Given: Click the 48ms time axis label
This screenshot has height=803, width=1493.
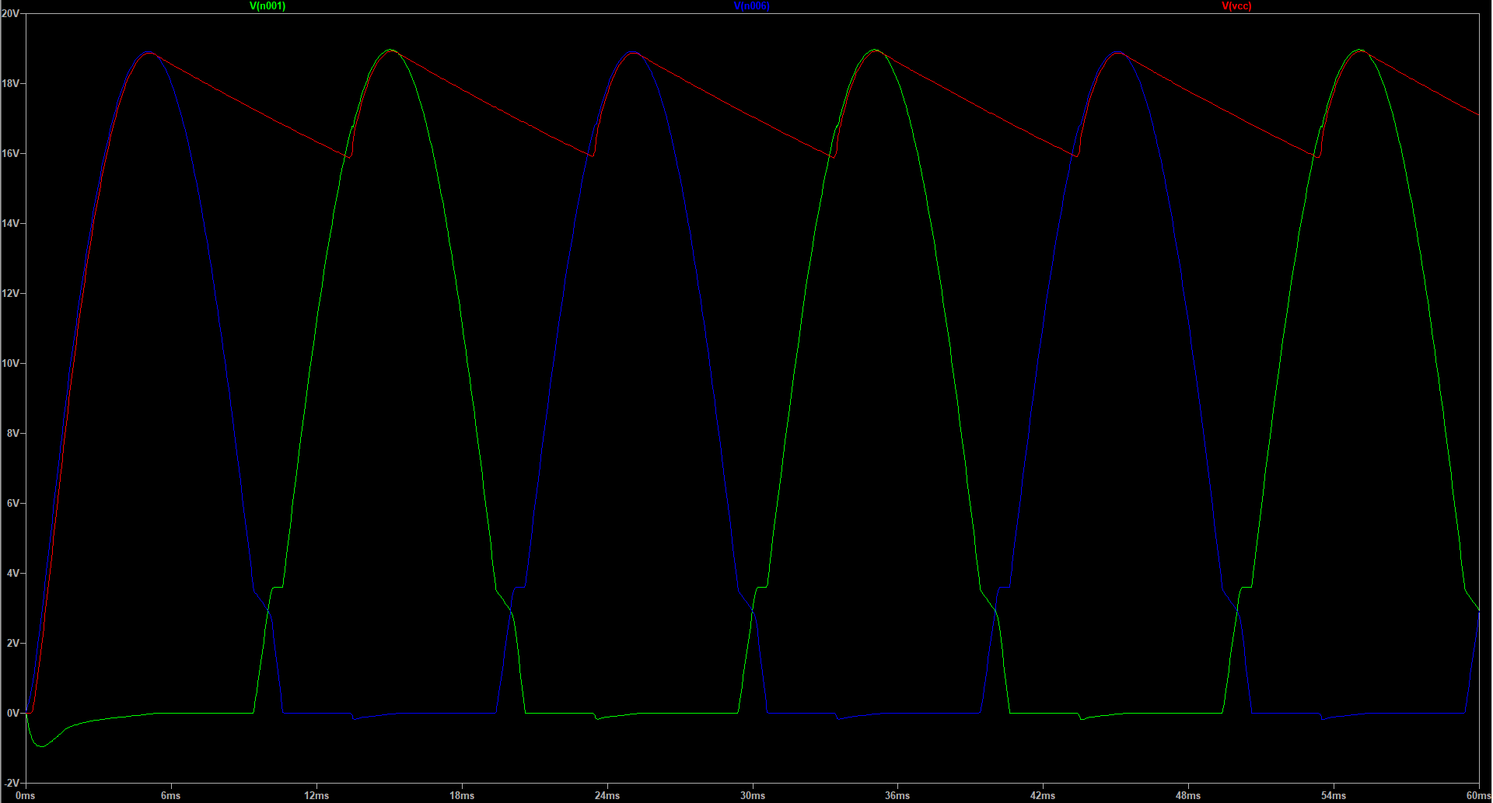Looking at the screenshot, I should 1188,795.
